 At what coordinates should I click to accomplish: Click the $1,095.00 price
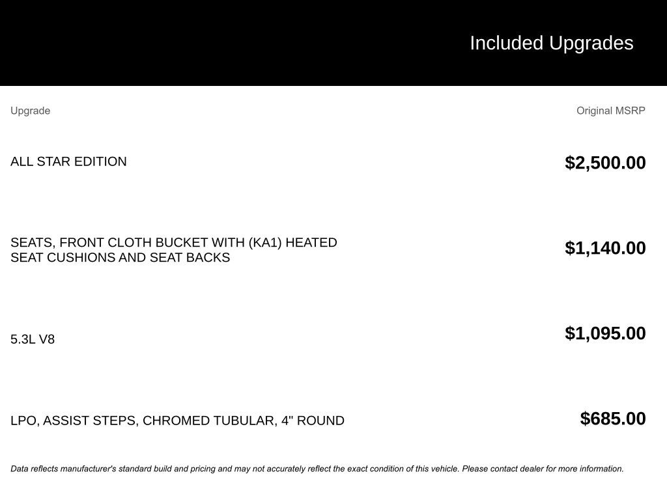click(x=605, y=333)
